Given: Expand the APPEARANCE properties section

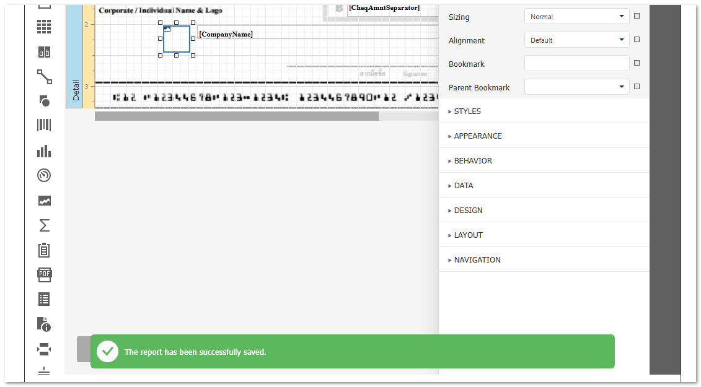Looking at the screenshot, I should click(x=477, y=136).
